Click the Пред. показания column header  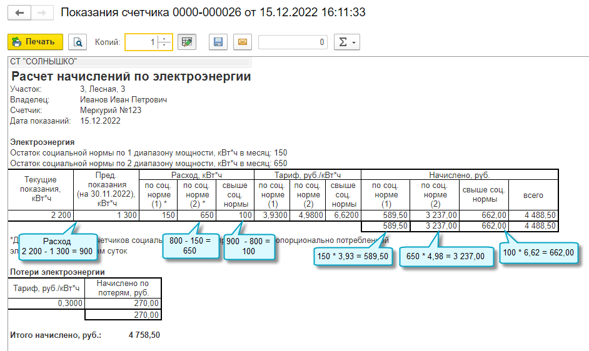(x=106, y=189)
